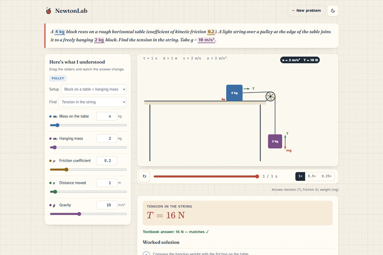Click the Arrows legend caption

(305, 189)
